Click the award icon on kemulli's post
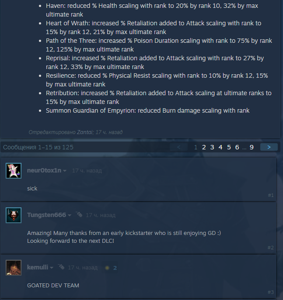The height and width of the screenshot is (300, 283). click(x=107, y=268)
